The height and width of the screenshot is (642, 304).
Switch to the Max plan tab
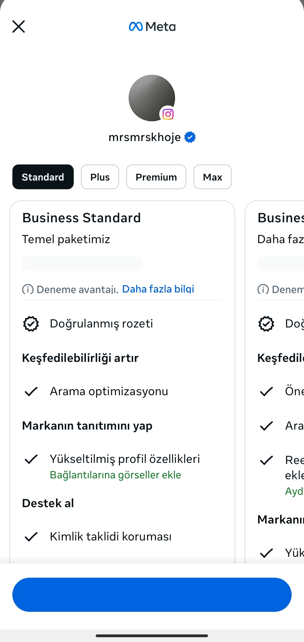click(213, 177)
